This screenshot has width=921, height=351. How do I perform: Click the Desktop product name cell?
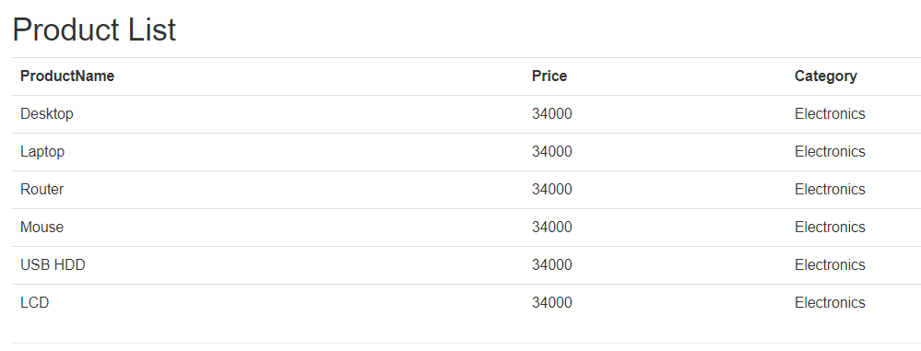(47, 114)
